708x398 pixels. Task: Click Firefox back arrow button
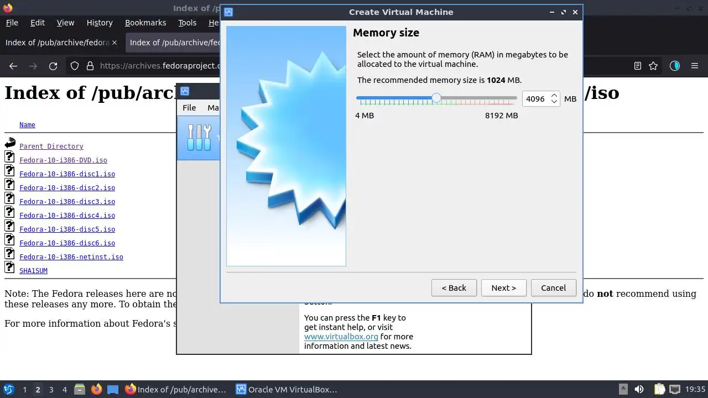pyautogui.click(x=13, y=66)
